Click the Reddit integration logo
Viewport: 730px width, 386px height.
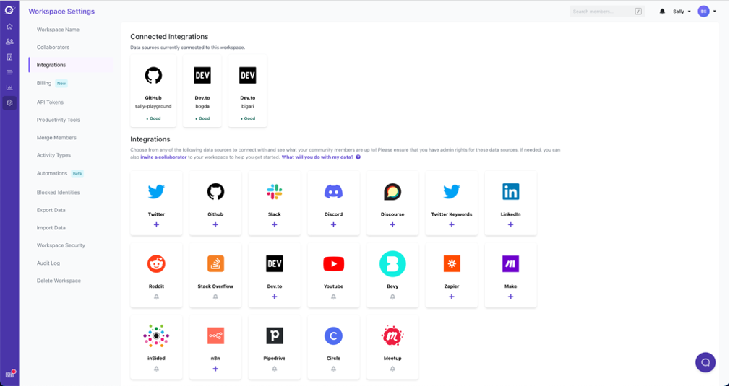tap(156, 263)
